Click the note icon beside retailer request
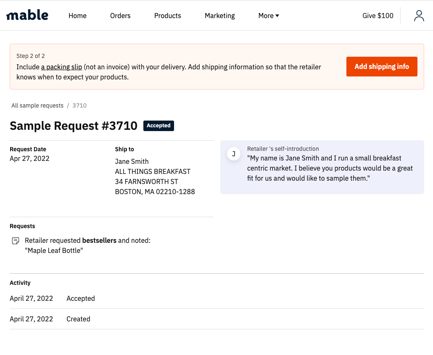Image resolution: width=433 pixels, height=355 pixels. (x=16, y=241)
